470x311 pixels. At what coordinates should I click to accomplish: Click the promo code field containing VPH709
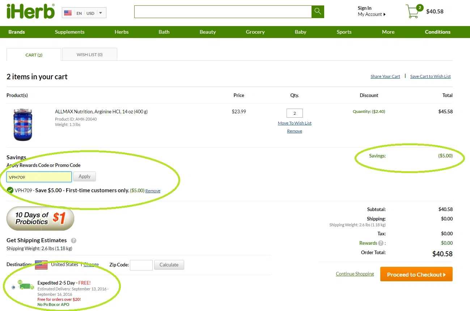[x=39, y=177]
